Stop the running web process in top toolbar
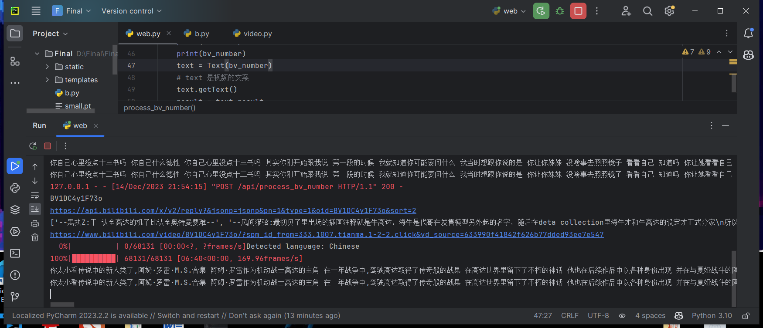Image resolution: width=763 pixels, height=328 pixels. (578, 11)
